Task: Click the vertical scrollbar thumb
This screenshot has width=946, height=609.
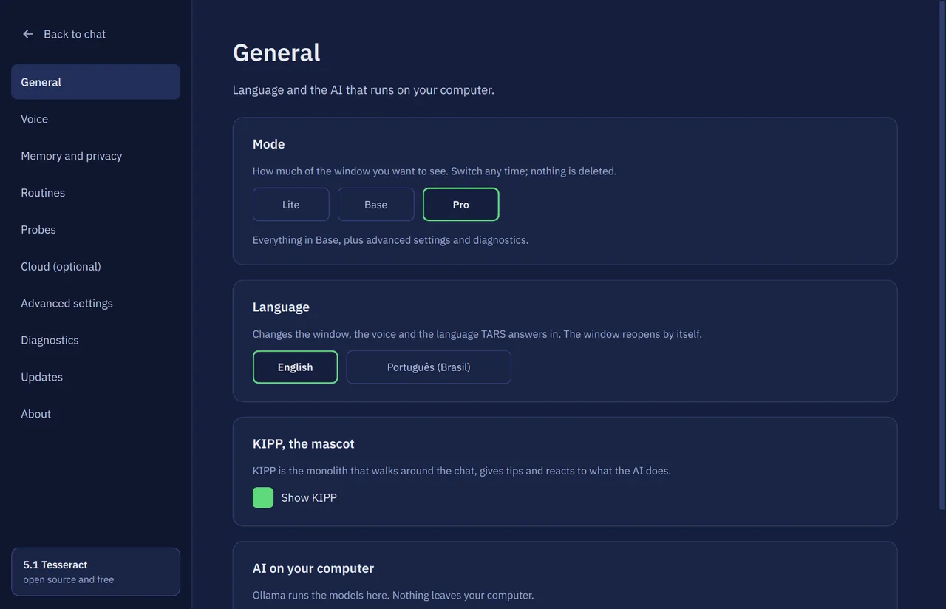Action: tap(942, 256)
